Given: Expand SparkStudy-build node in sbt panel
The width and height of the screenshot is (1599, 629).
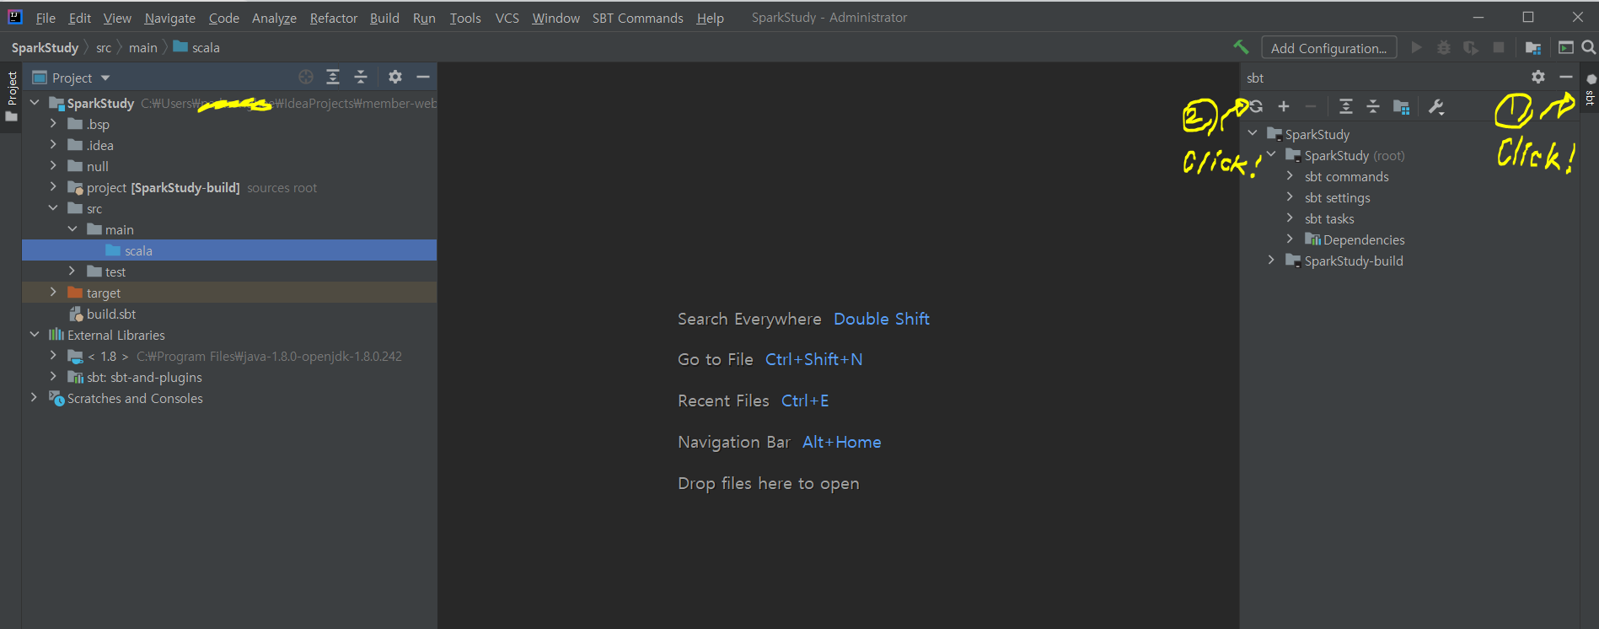Looking at the screenshot, I should [1271, 260].
